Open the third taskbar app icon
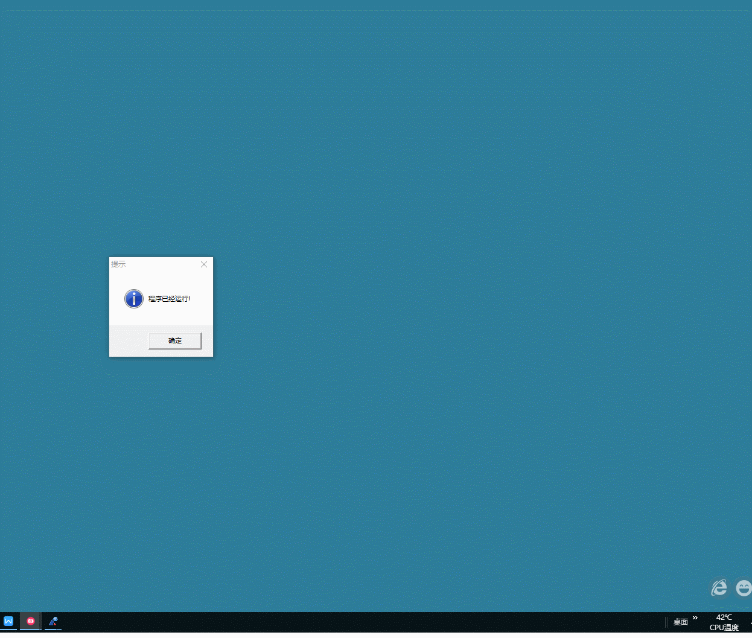Viewport: 752px width, 638px height. pyautogui.click(x=53, y=621)
